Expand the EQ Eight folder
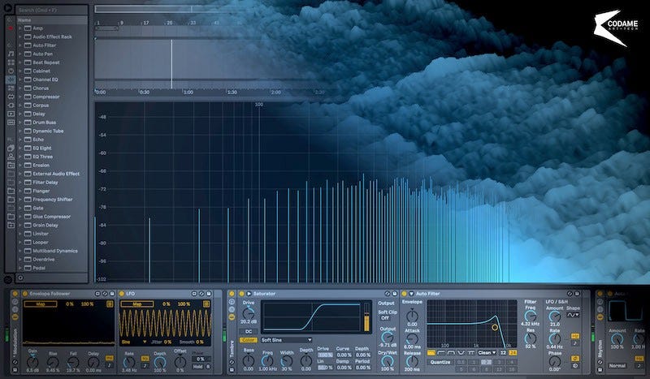This screenshot has width=650, height=379. [19, 148]
